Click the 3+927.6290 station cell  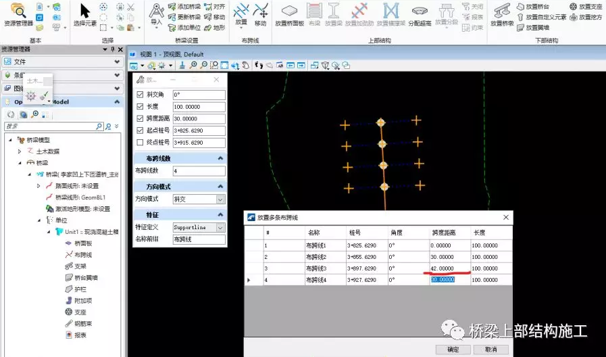367,280
